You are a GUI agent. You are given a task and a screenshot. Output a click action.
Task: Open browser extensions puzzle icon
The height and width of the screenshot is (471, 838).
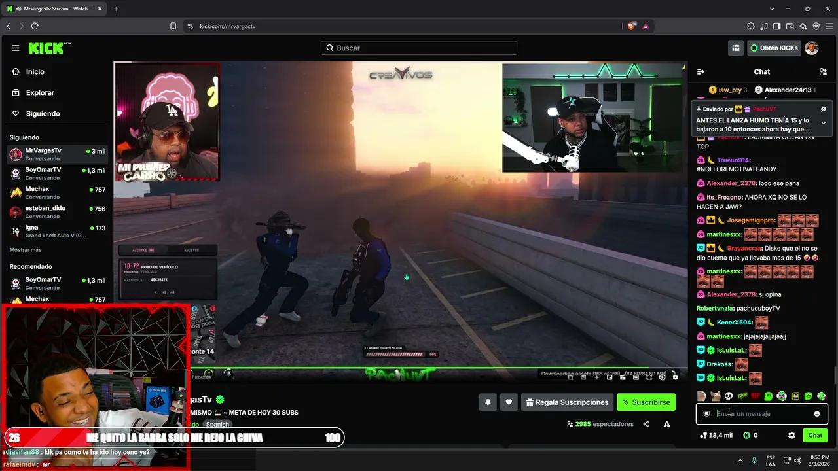pyautogui.click(x=751, y=26)
